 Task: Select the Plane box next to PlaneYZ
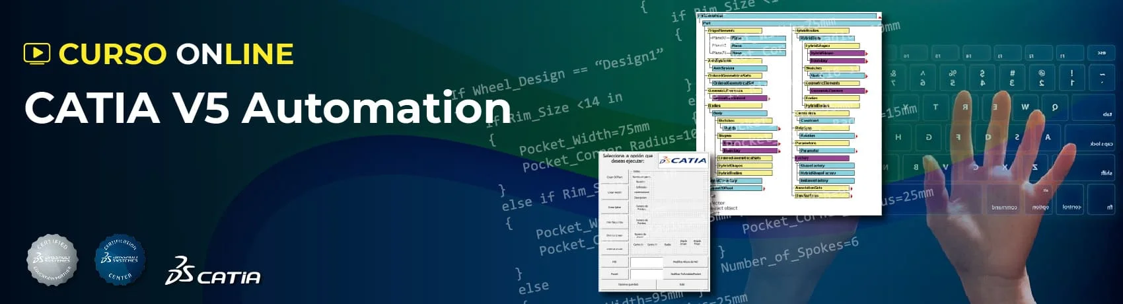point(758,46)
